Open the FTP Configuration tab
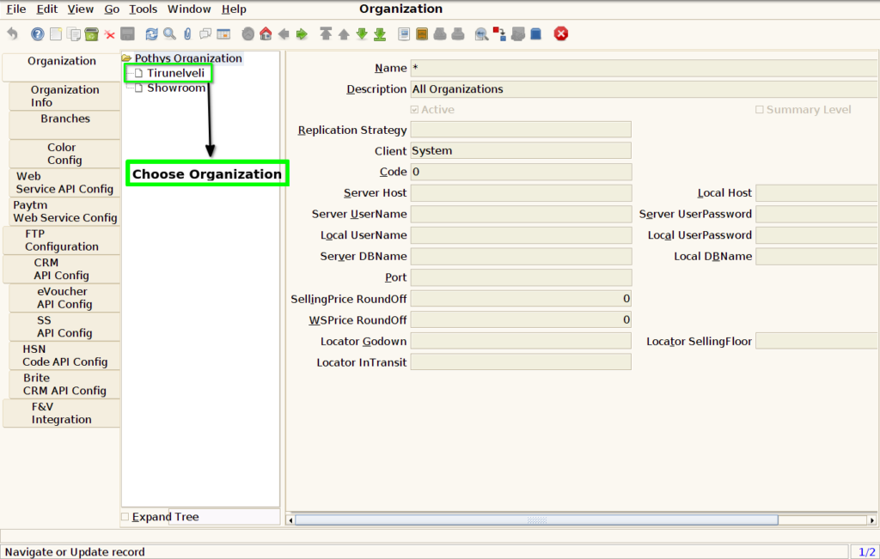The height and width of the screenshot is (559, 880). (x=62, y=240)
